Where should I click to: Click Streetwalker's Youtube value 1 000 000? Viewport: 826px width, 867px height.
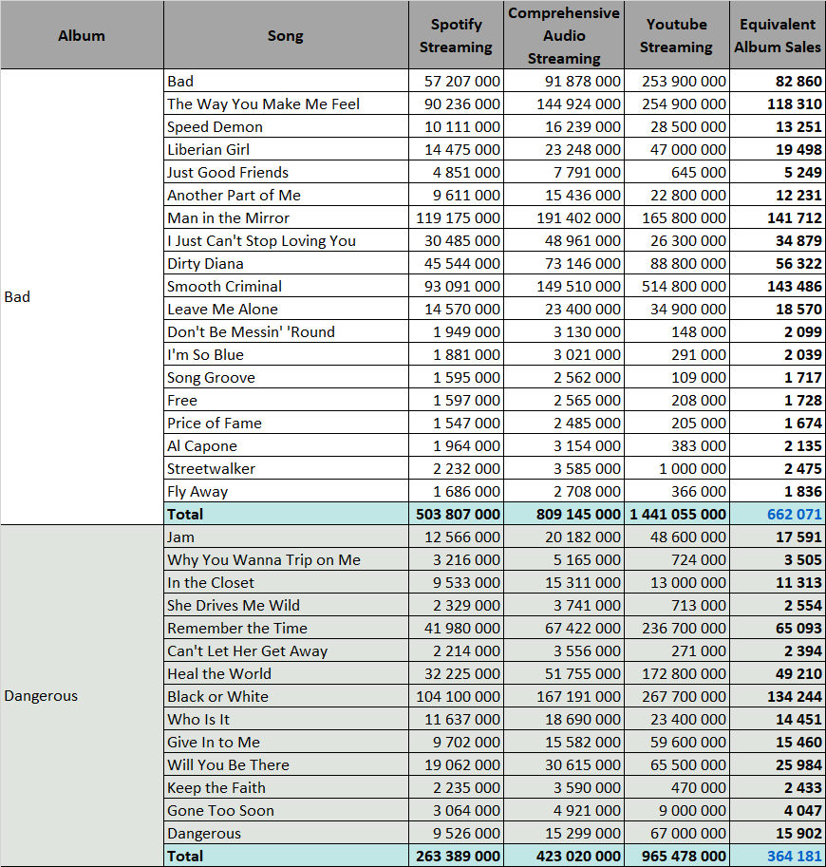pyautogui.click(x=677, y=468)
